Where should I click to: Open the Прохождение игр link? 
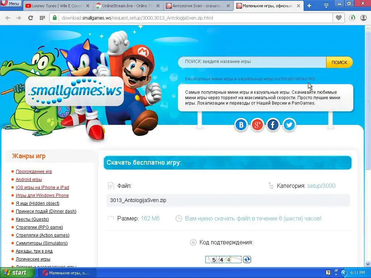[x=34, y=171]
